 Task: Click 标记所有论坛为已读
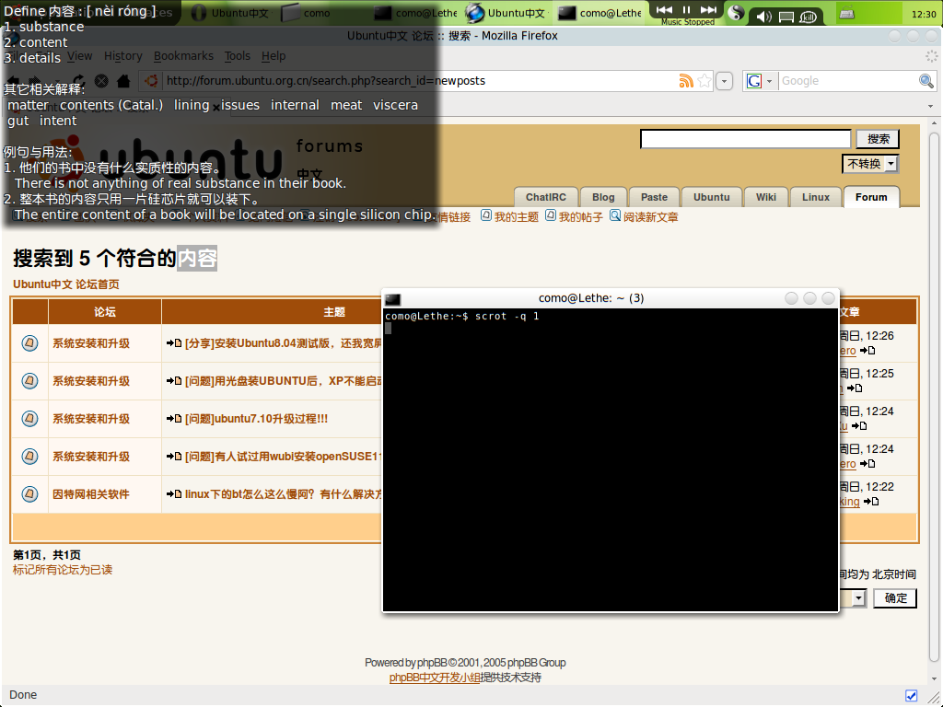click(63, 570)
